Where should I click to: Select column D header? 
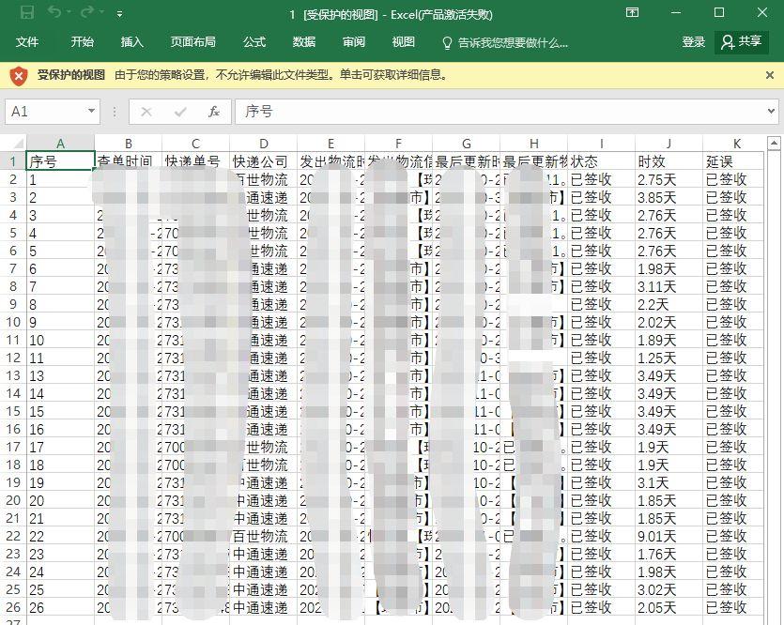click(264, 144)
